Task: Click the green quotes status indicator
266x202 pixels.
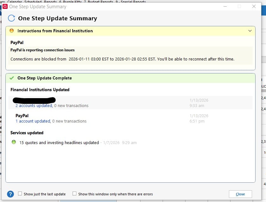Action: click(x=14, y=142)
